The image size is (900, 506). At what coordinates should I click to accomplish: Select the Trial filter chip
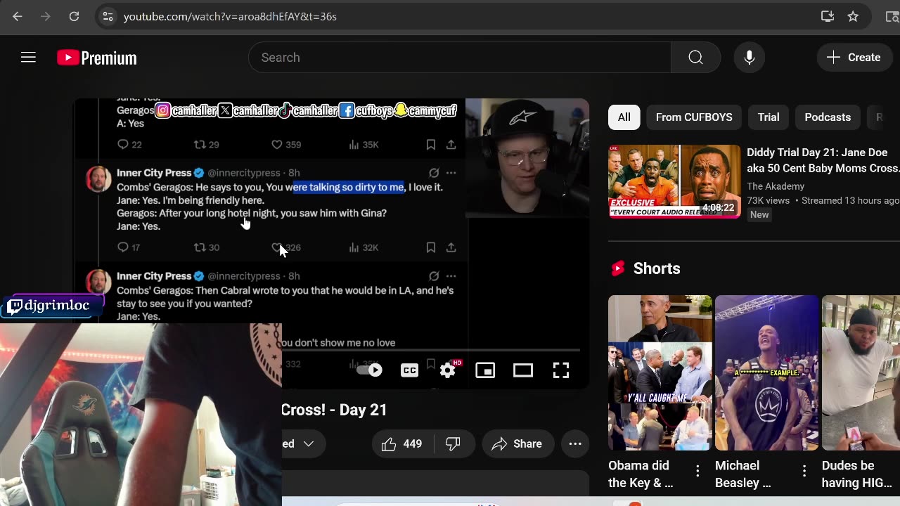pos(769,117)
